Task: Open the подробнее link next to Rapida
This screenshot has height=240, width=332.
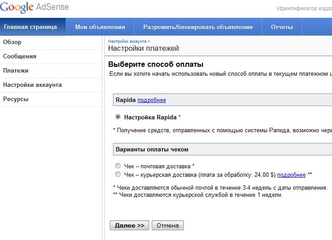Action: [151, 100]
